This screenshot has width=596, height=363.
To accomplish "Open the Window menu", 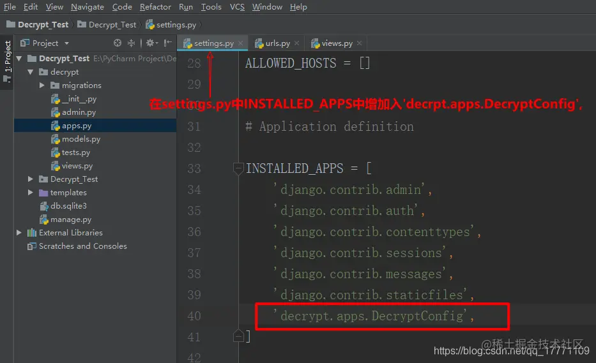I will coord(267,7).
